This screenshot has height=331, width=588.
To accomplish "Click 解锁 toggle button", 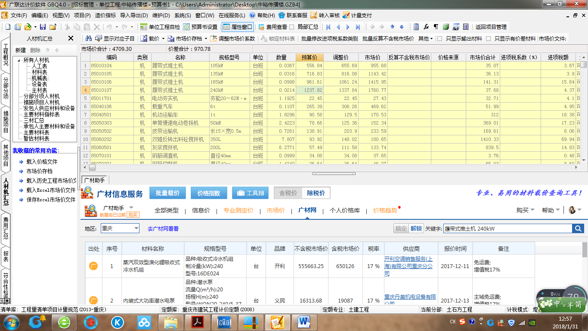I will [416, 228].
